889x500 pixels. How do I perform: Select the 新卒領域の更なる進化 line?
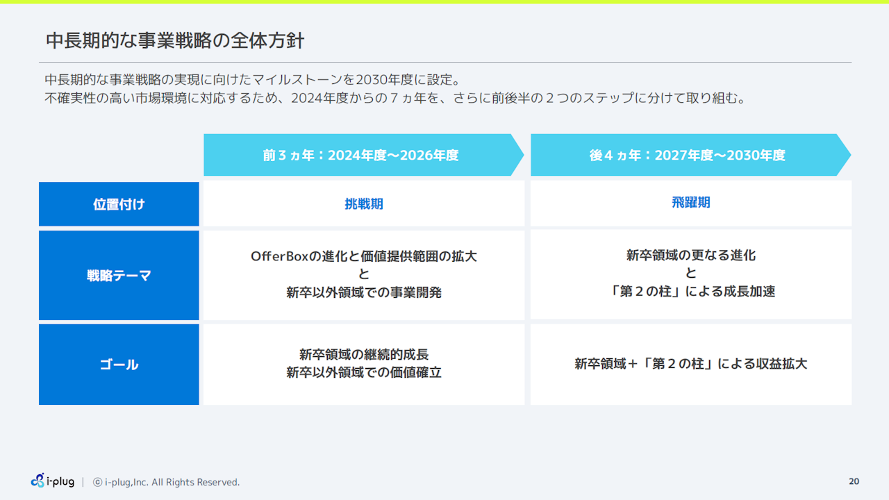(x=690, y=256)
